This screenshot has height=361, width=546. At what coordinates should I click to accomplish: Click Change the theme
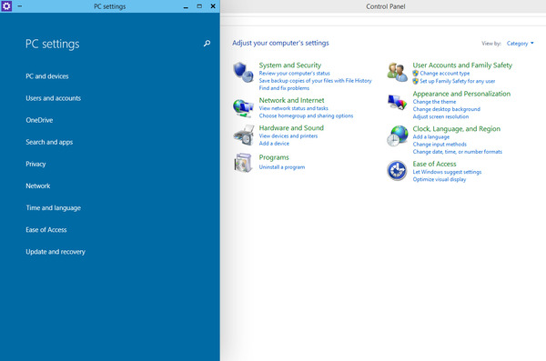434,102
